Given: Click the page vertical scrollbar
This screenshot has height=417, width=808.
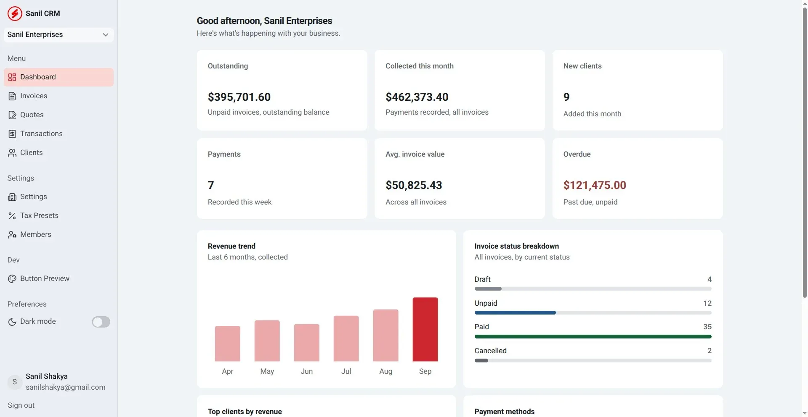Looking at the screenshot, I should [x=805, y=153].
